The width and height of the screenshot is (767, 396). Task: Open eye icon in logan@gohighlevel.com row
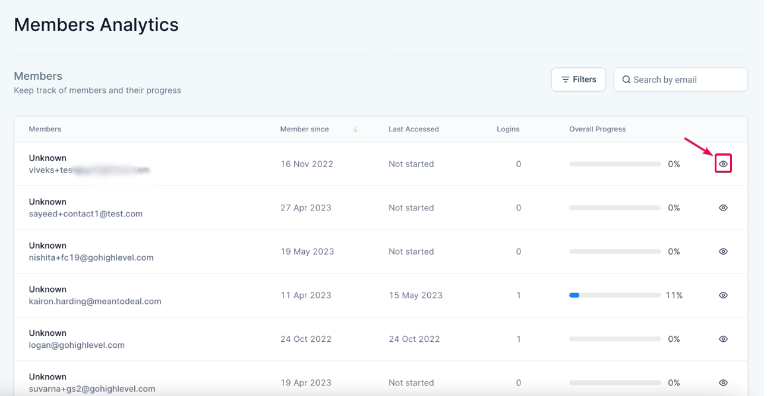[723, 339]
